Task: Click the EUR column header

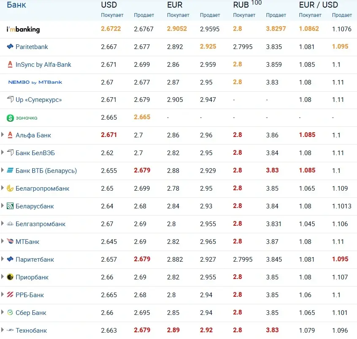Action: coord(175,5)
